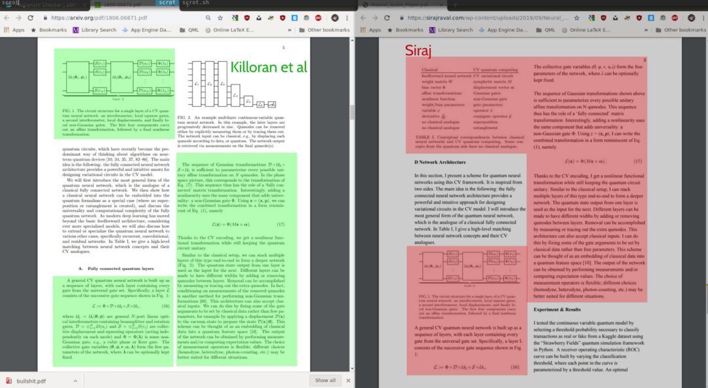Click Show all downloads button
Screen dimensions: 708x388
(325, 380)
